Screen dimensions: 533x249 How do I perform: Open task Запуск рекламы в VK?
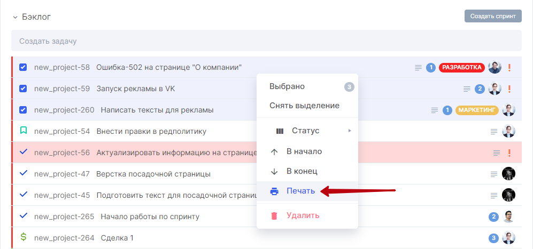(136, 89)
